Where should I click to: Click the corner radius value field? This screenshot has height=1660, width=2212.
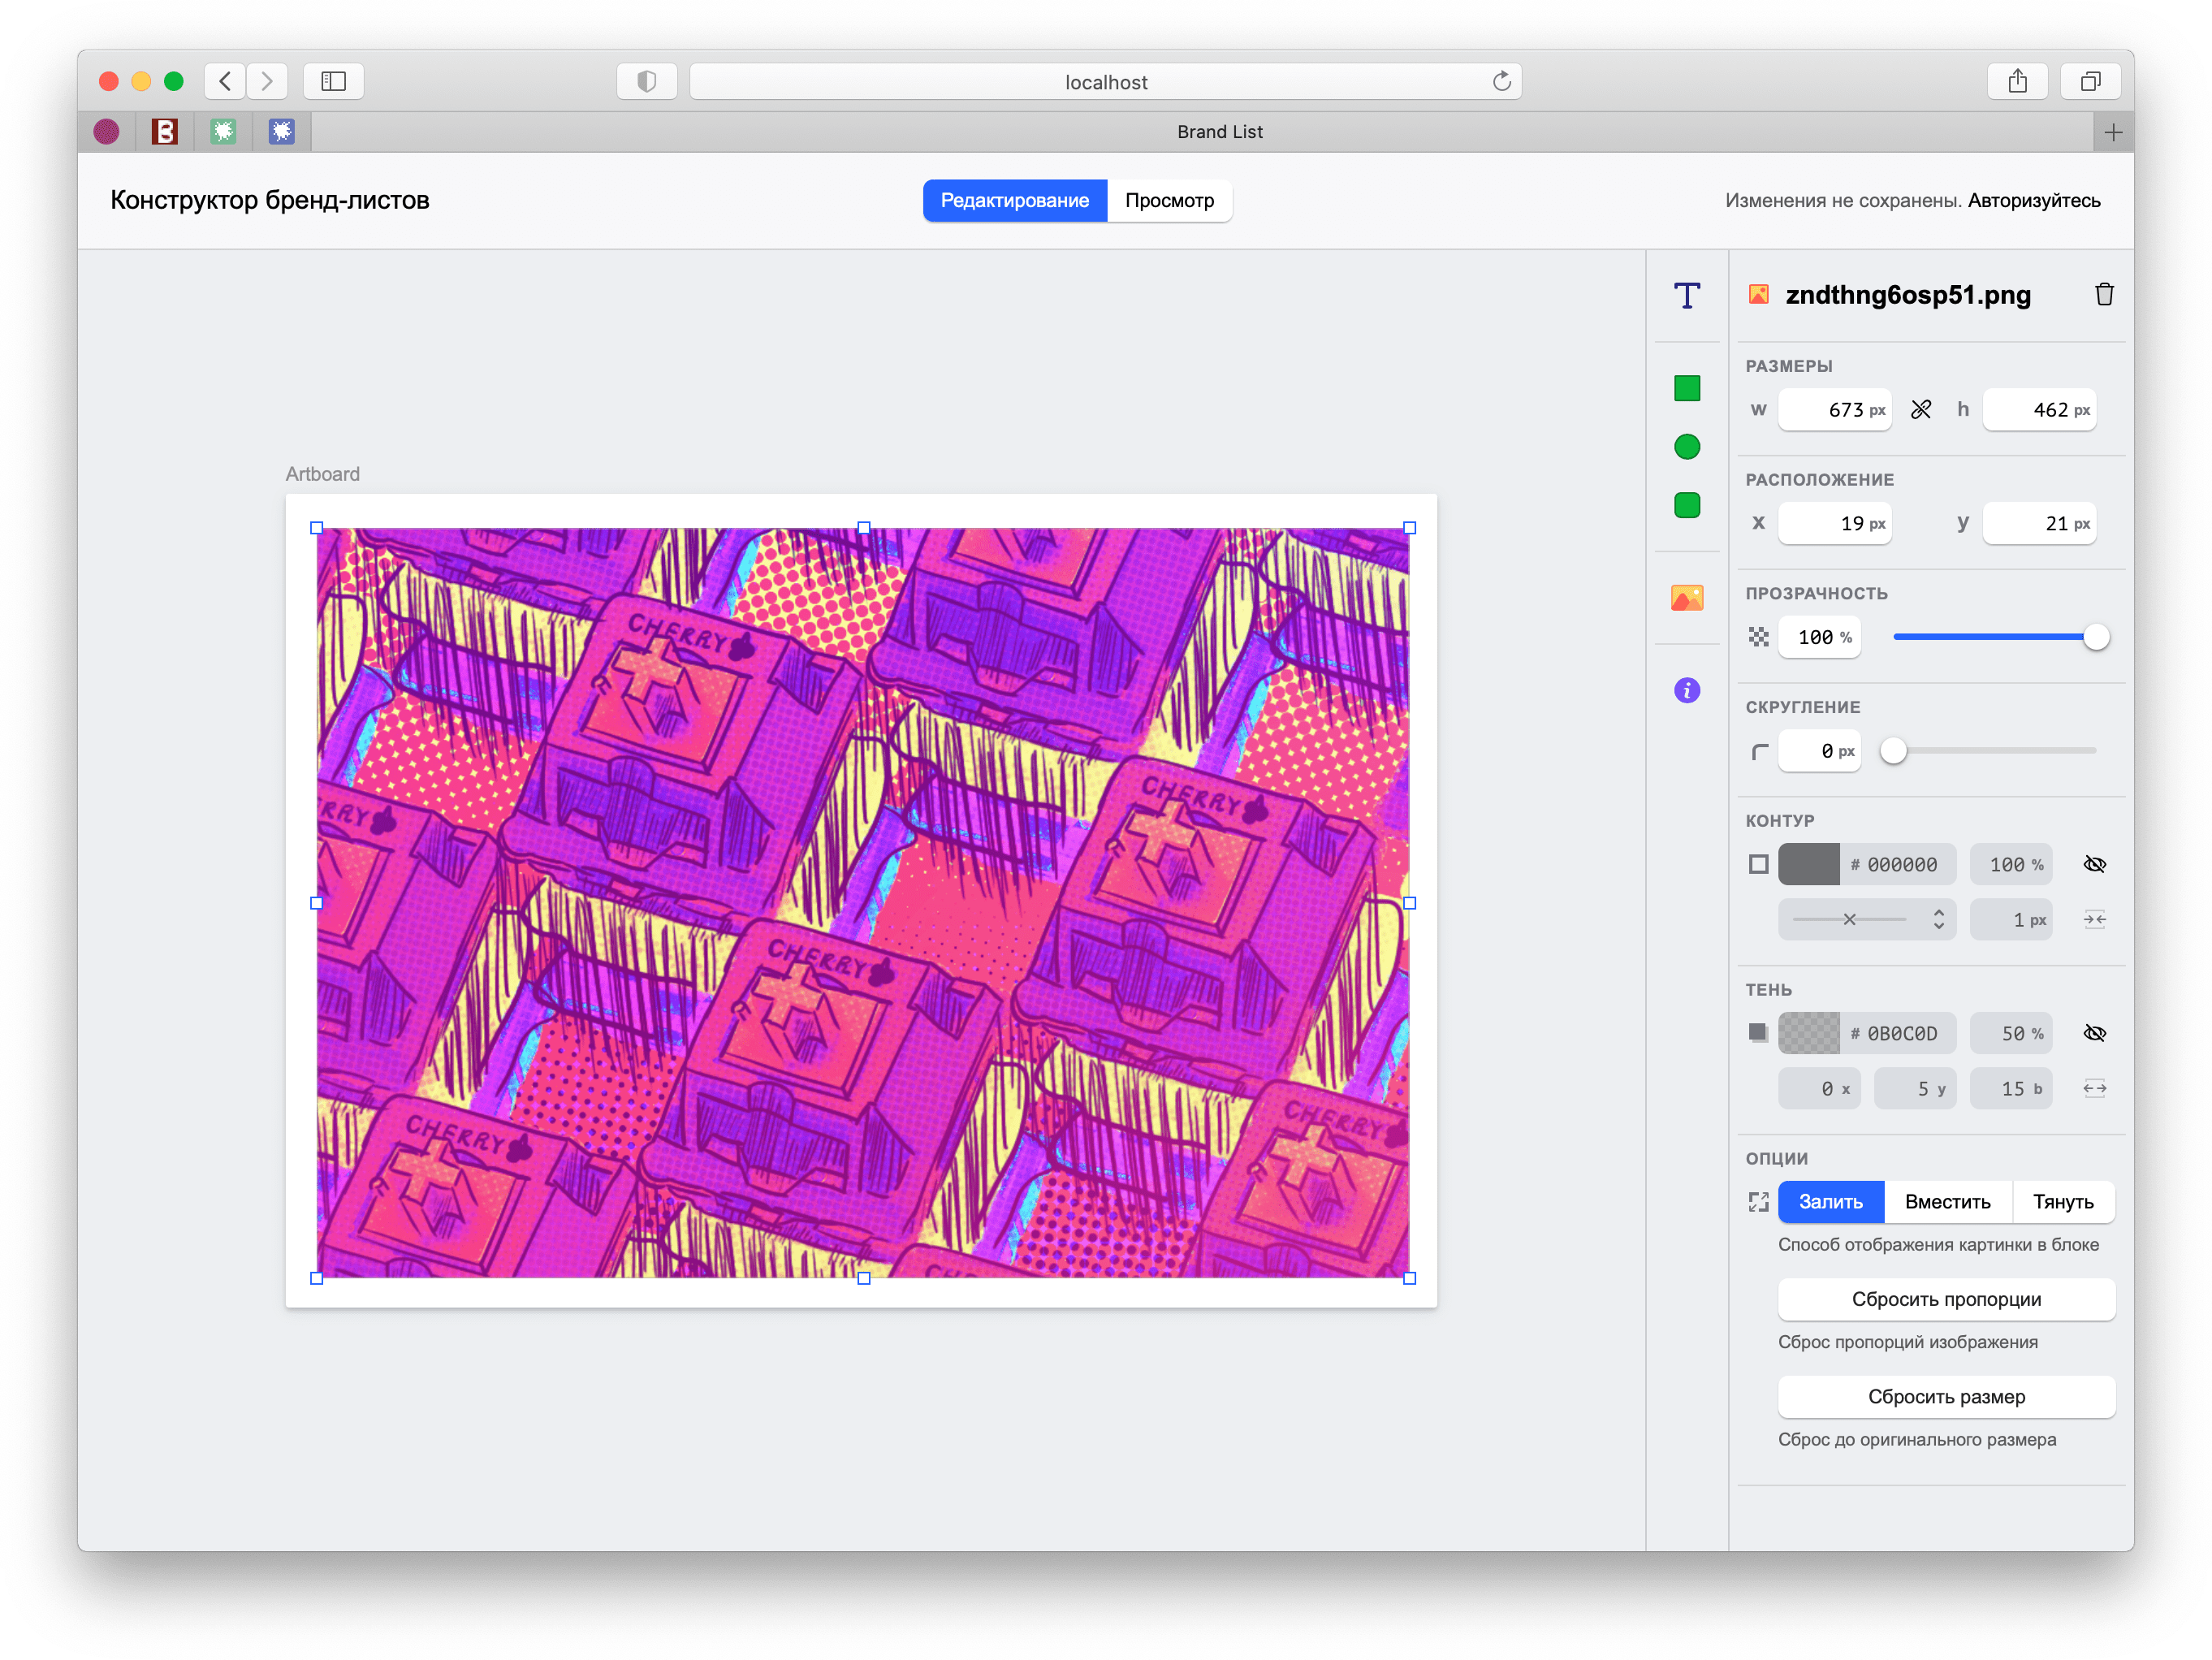pyautogui.click(x=1820, y=751)
